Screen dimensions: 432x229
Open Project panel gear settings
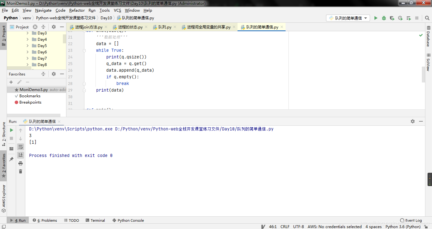coord(54,27)
